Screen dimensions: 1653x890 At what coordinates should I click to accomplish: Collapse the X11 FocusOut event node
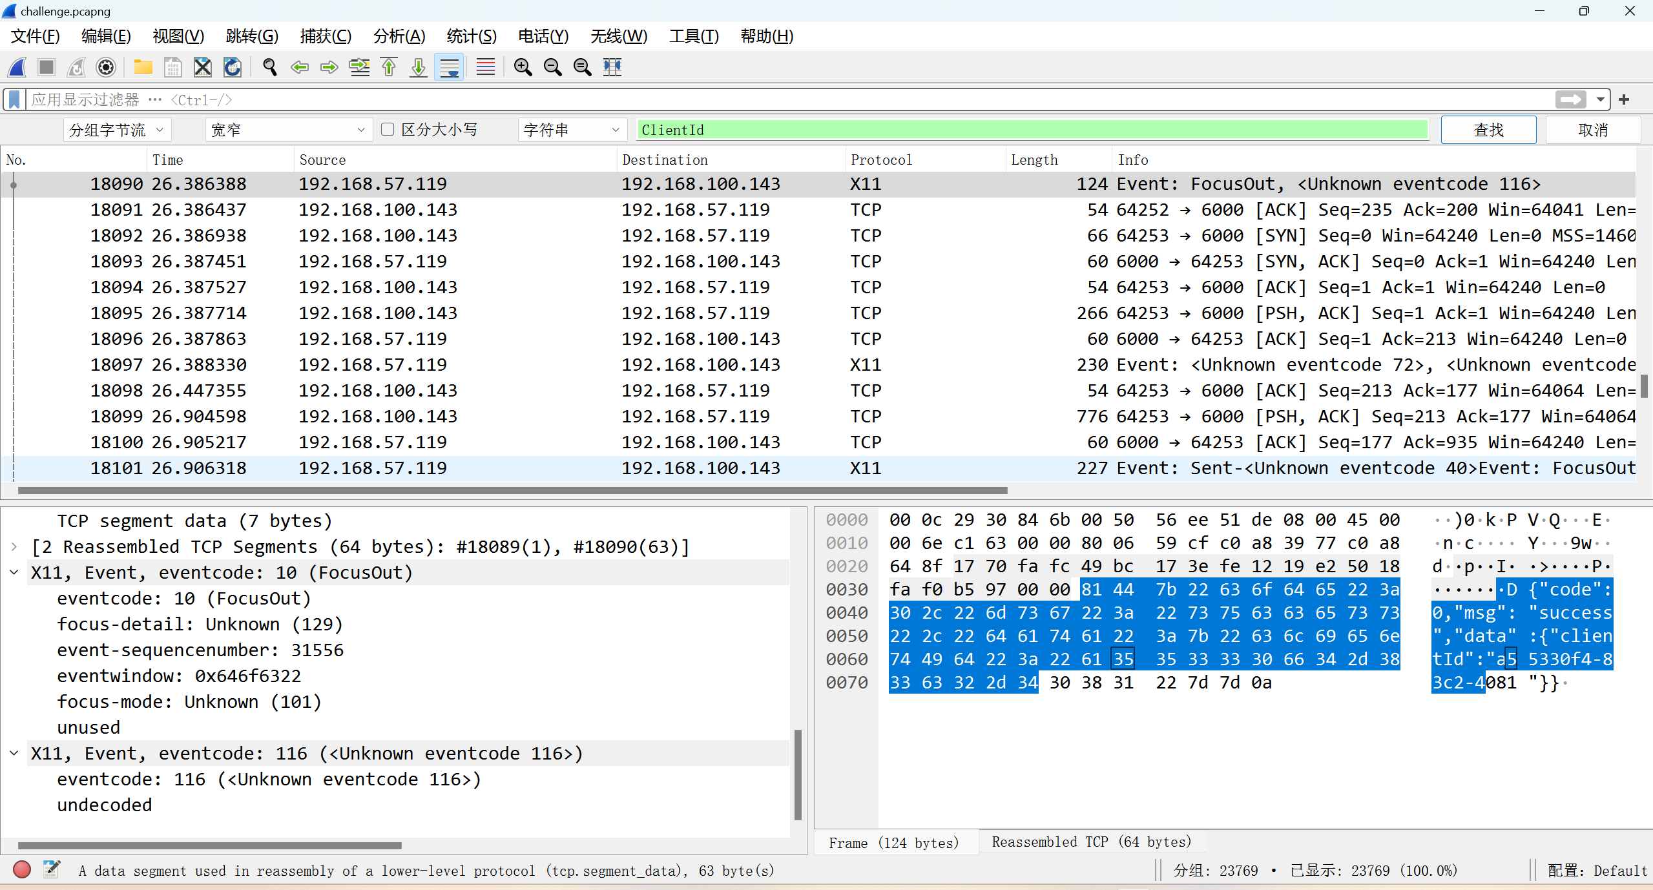(x=14, y=572)
